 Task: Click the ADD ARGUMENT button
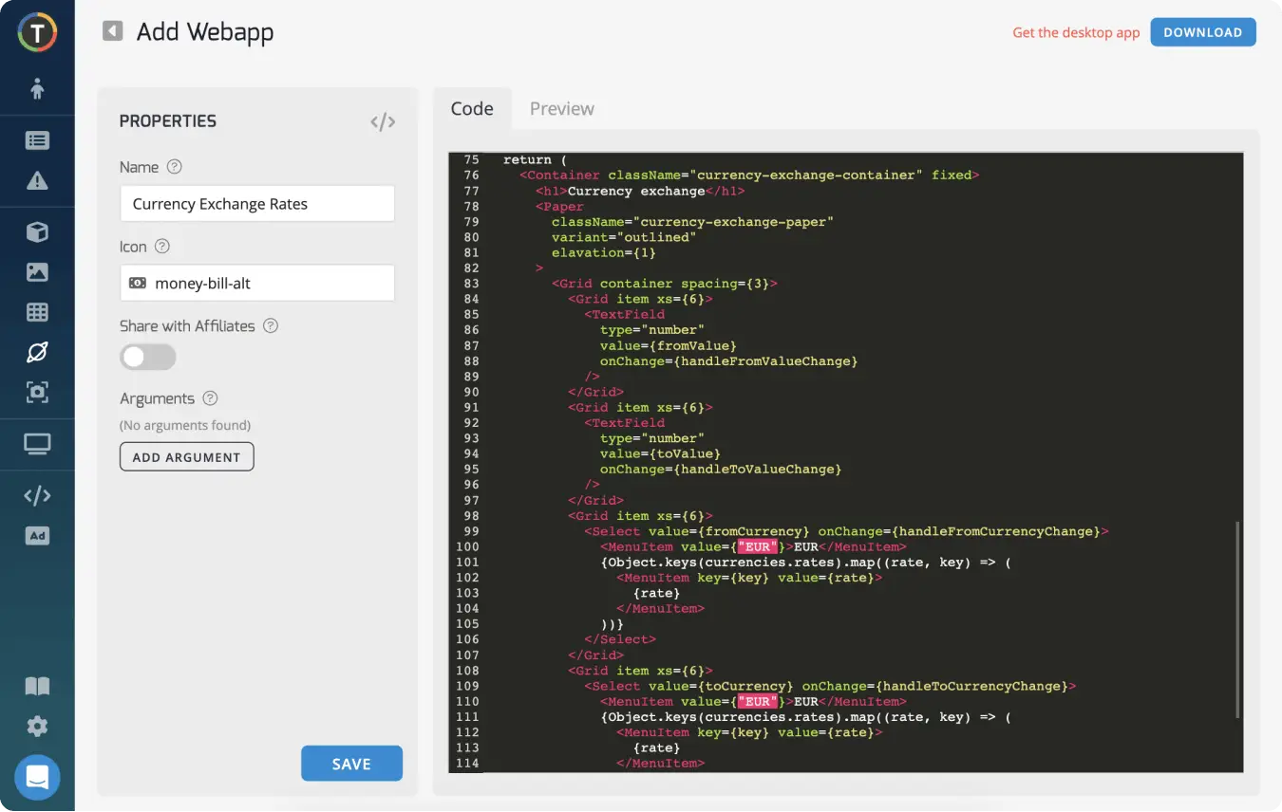point(186,457)
